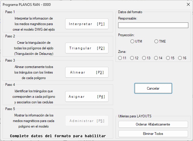Choose TME projection option
Screen dimensions: 193x141
156,41
